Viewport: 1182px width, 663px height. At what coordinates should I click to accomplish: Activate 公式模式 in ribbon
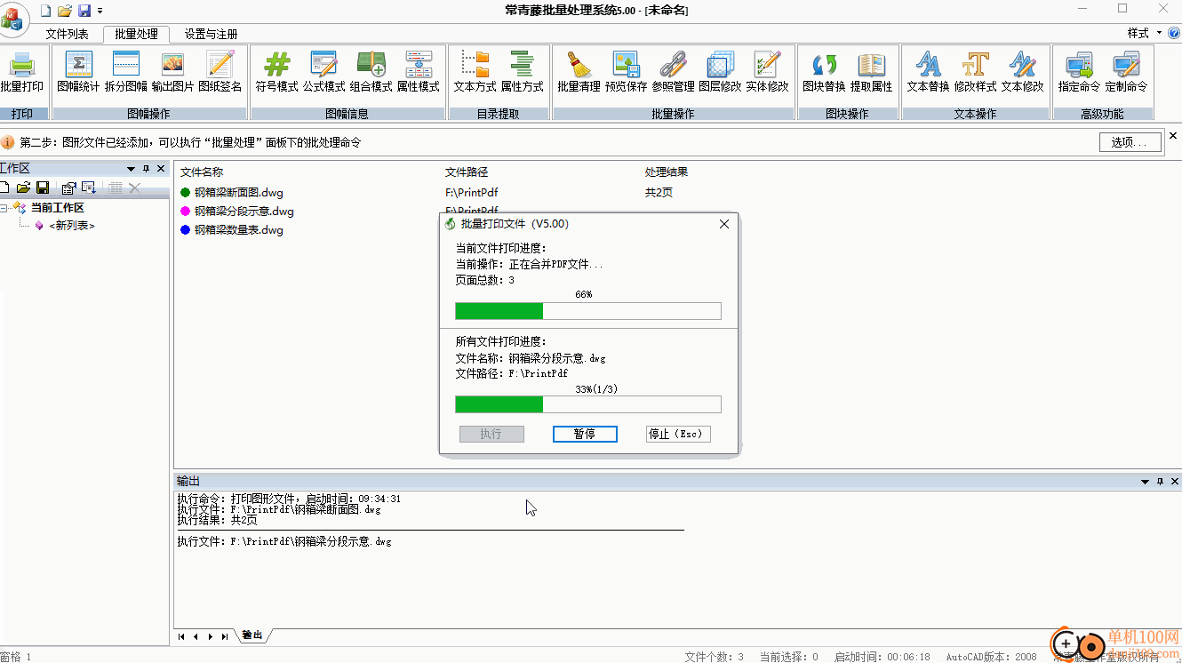tap(323, 72)
